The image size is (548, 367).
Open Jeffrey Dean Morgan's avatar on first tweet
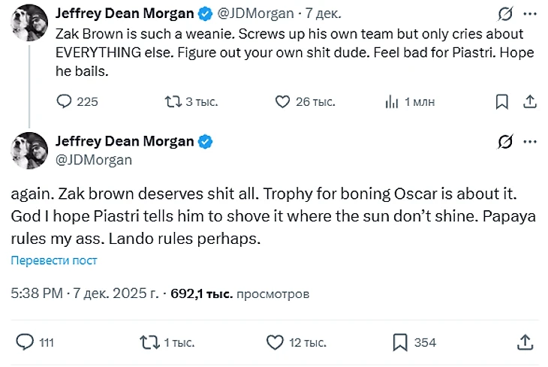[x=29, y=23]
